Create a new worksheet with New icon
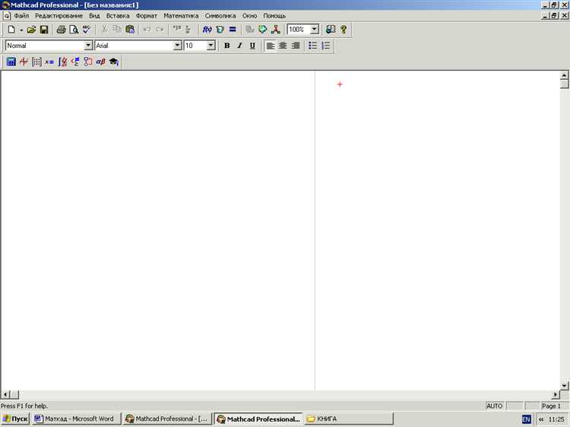Screen dimensions: 570x427 pos(11,30)
